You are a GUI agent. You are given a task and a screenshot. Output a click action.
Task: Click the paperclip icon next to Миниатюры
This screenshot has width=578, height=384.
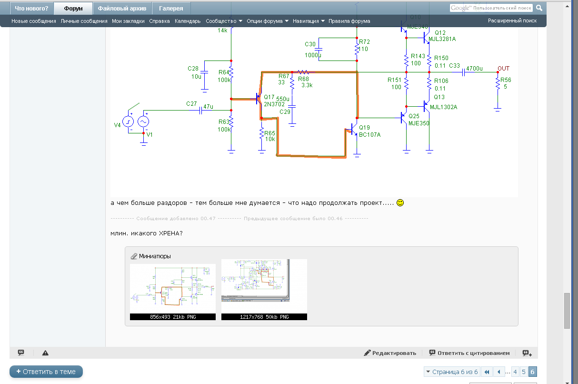point(134,256)
